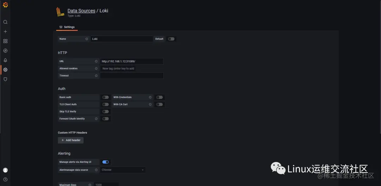Enable the Basic auth switch
381x186 pixels.
click(x=105, y=97)
